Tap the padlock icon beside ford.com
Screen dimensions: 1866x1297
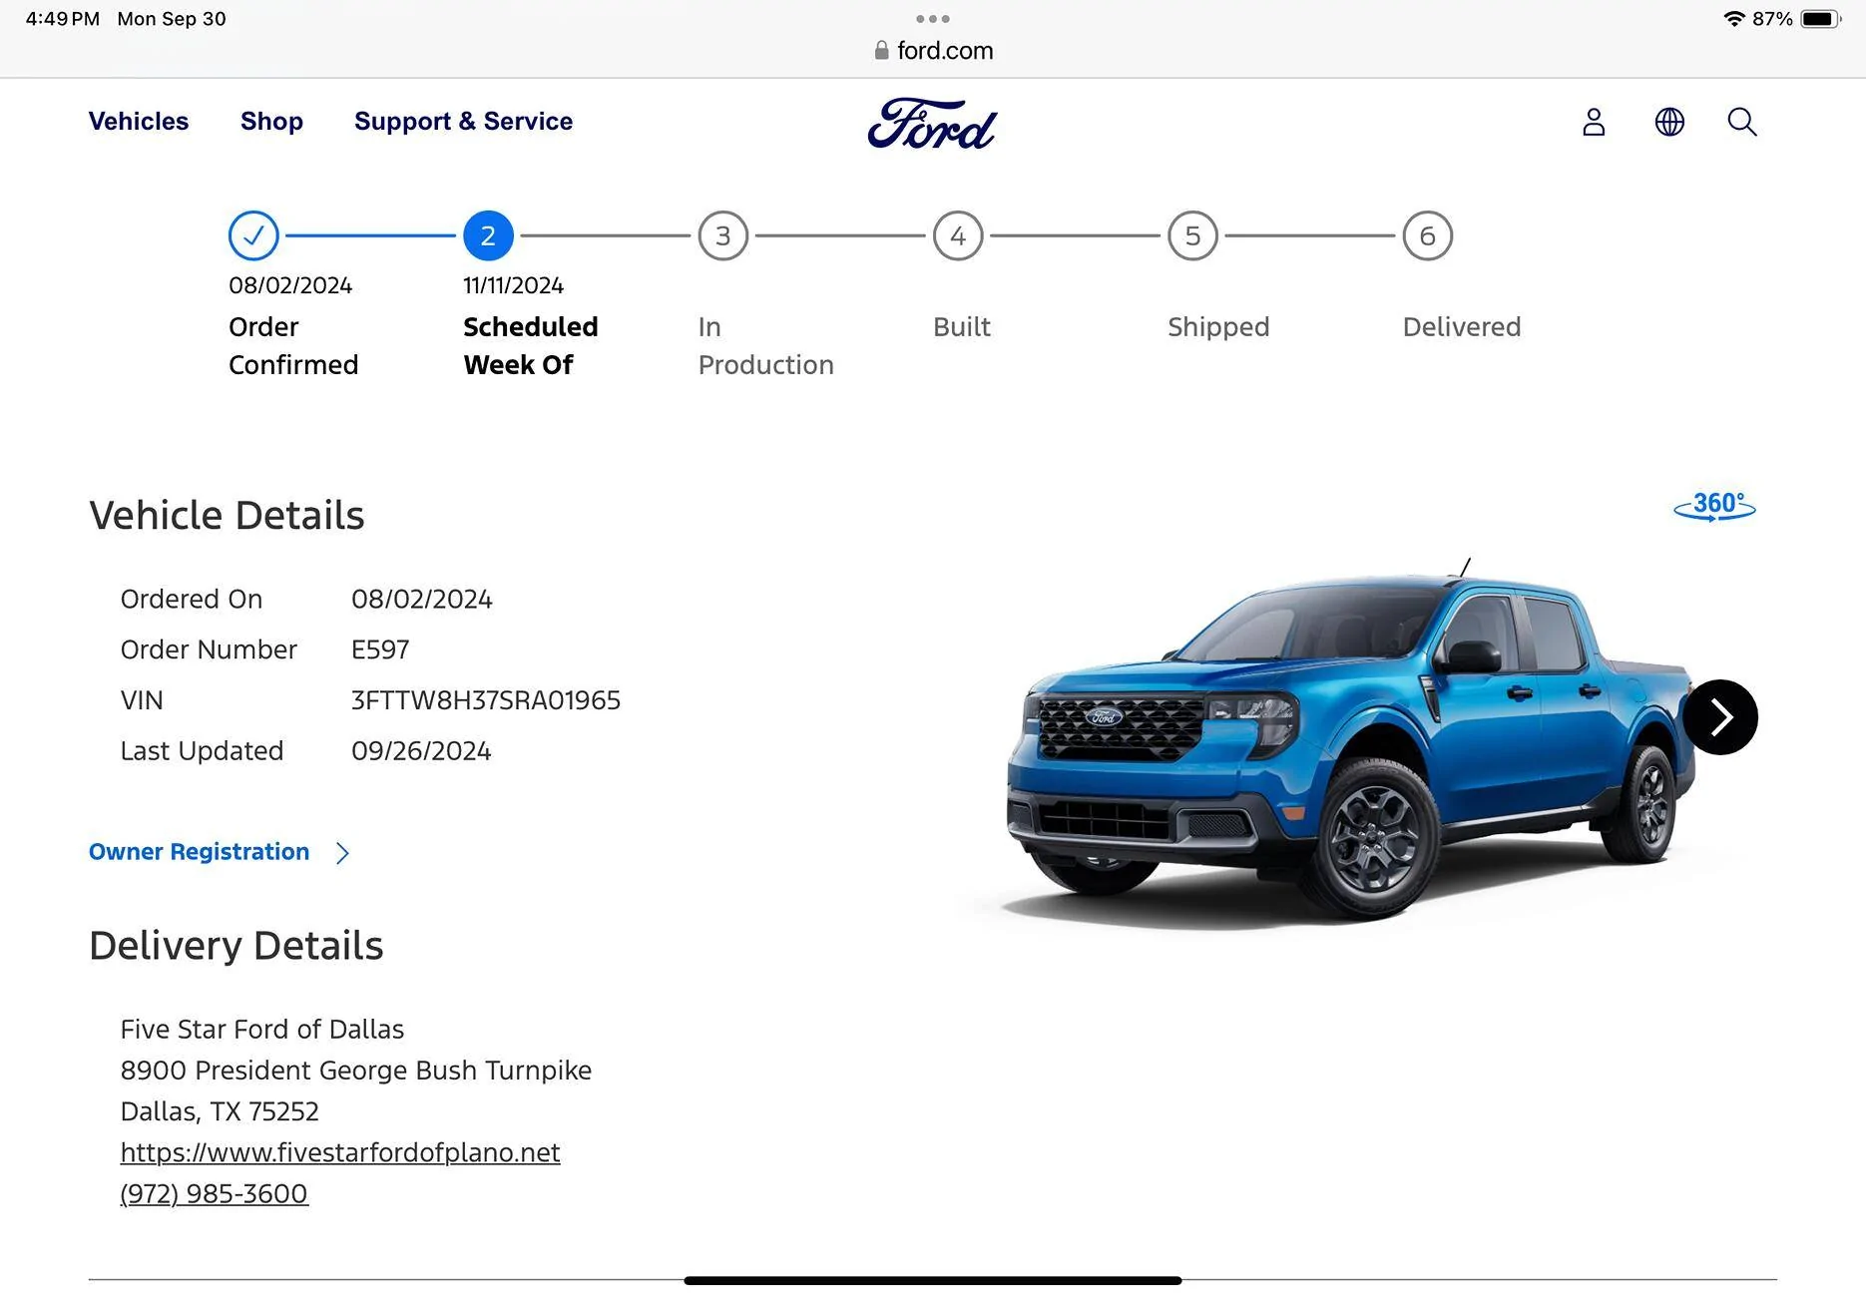pos(881,50)
